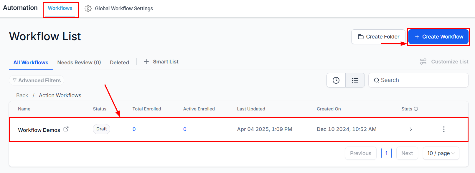Click the plus icon beside Smart List
This screenshot has width=475, height=173.
click(x=146, y=62)
